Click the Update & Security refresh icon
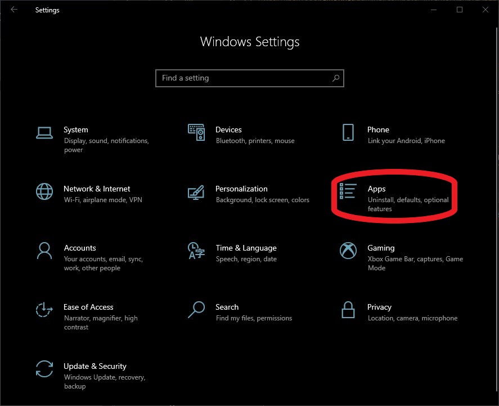This screenshot has height=406, width=499. tap(44, 369)
